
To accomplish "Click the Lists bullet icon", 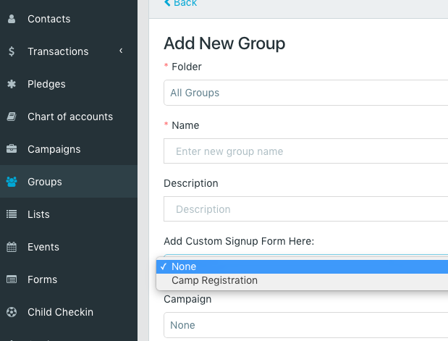I will 12,214.
